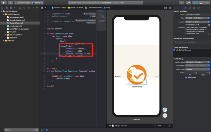Switch to the File inspector tab

point(185,8)
